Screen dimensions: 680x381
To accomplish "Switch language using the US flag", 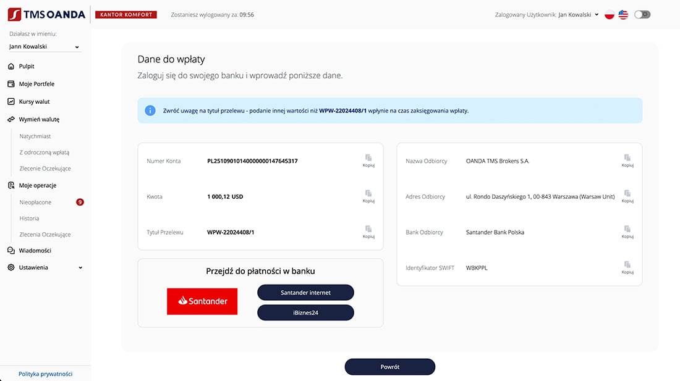I will point(623,15).
